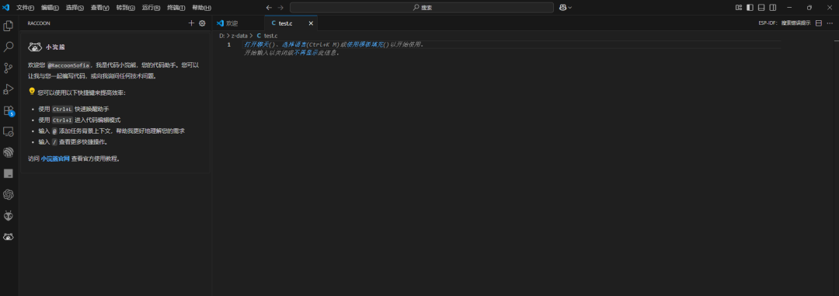This screenshot has height=296, width=839.
Task: Expand the Copilot dropdown in title bar
Action: click(x=566, y=8)
